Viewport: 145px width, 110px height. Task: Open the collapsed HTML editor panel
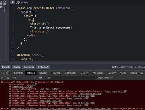1,4
